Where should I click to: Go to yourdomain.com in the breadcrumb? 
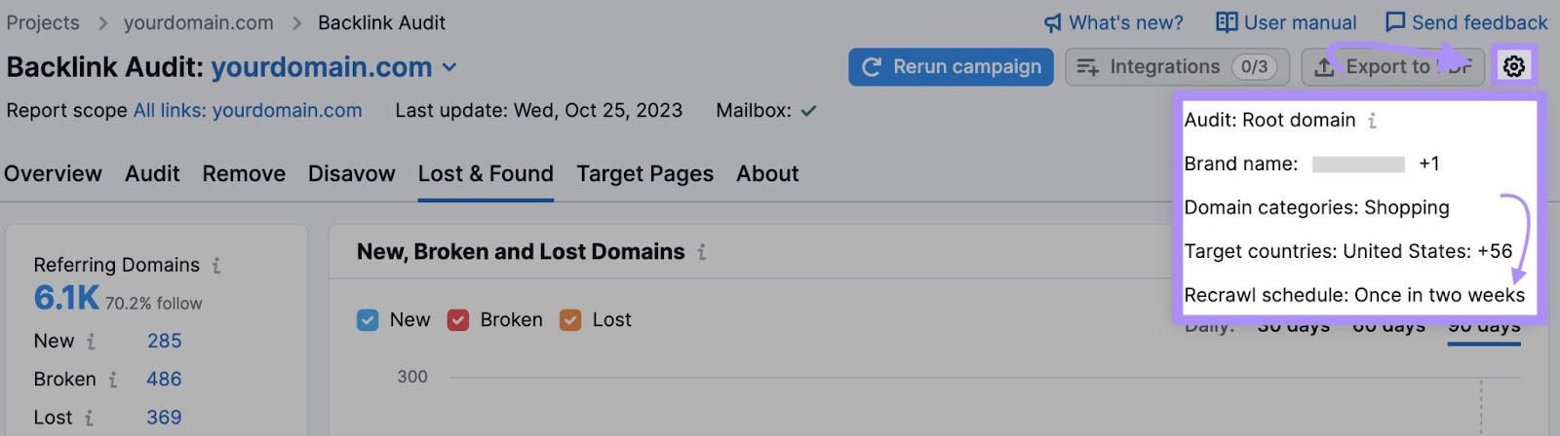tap(198, 22)
